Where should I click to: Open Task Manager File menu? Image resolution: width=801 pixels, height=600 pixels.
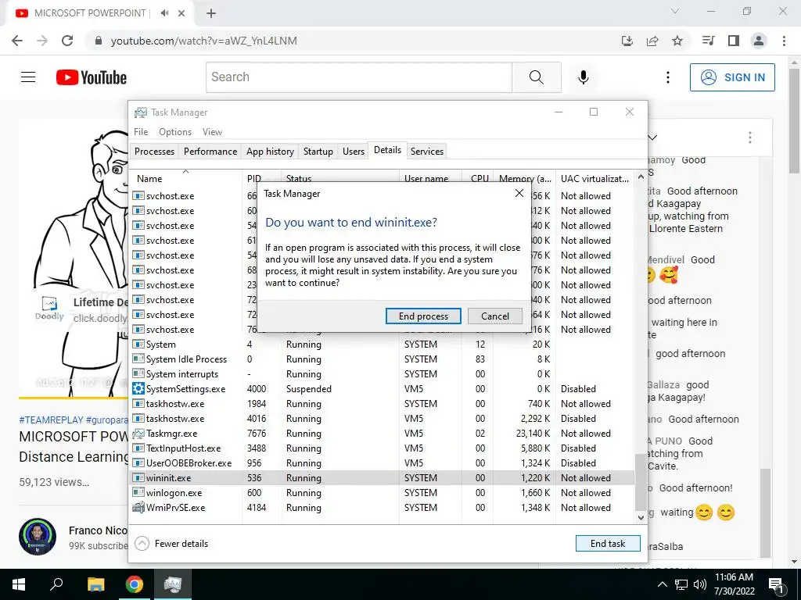pos(141,131)
